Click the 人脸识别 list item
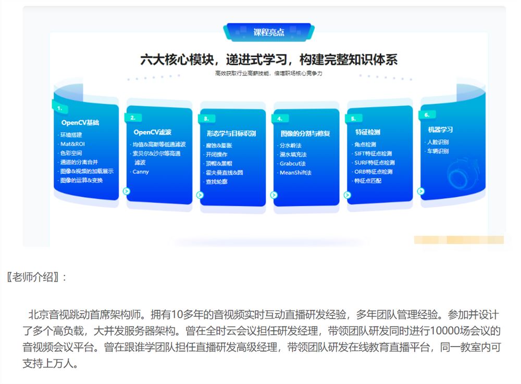Viewport: 521px width, 384px height. tap(438, 142)
